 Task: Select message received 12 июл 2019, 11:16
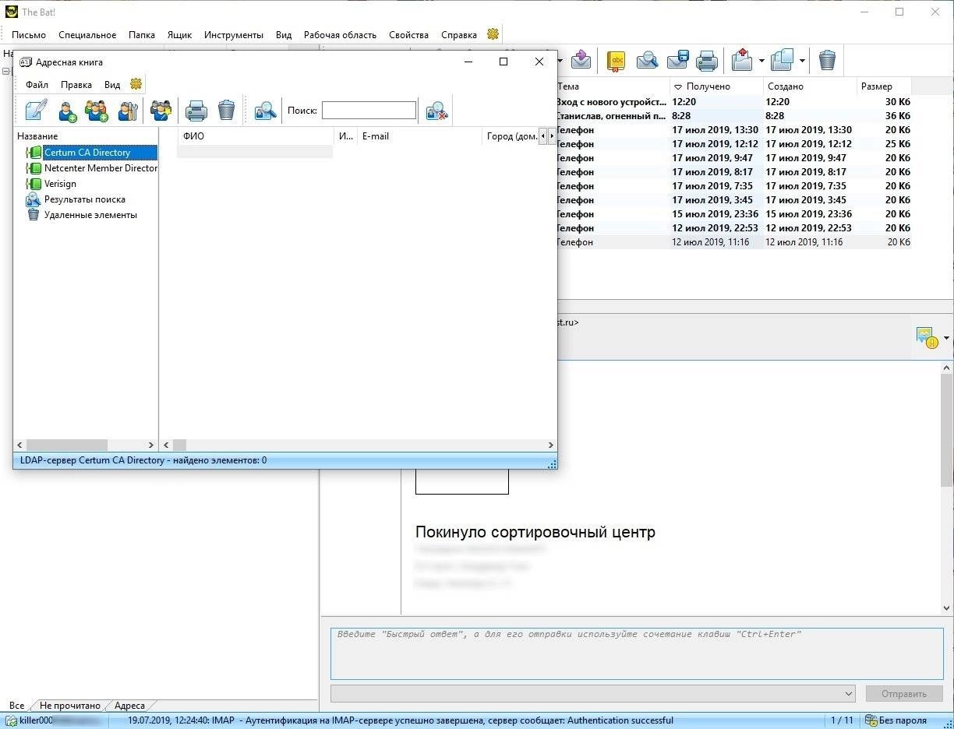click(x=733, y=242)
